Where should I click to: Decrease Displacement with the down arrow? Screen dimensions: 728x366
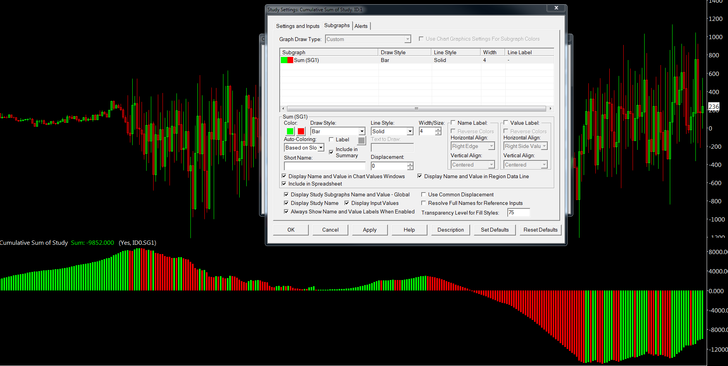coord(410,168)
